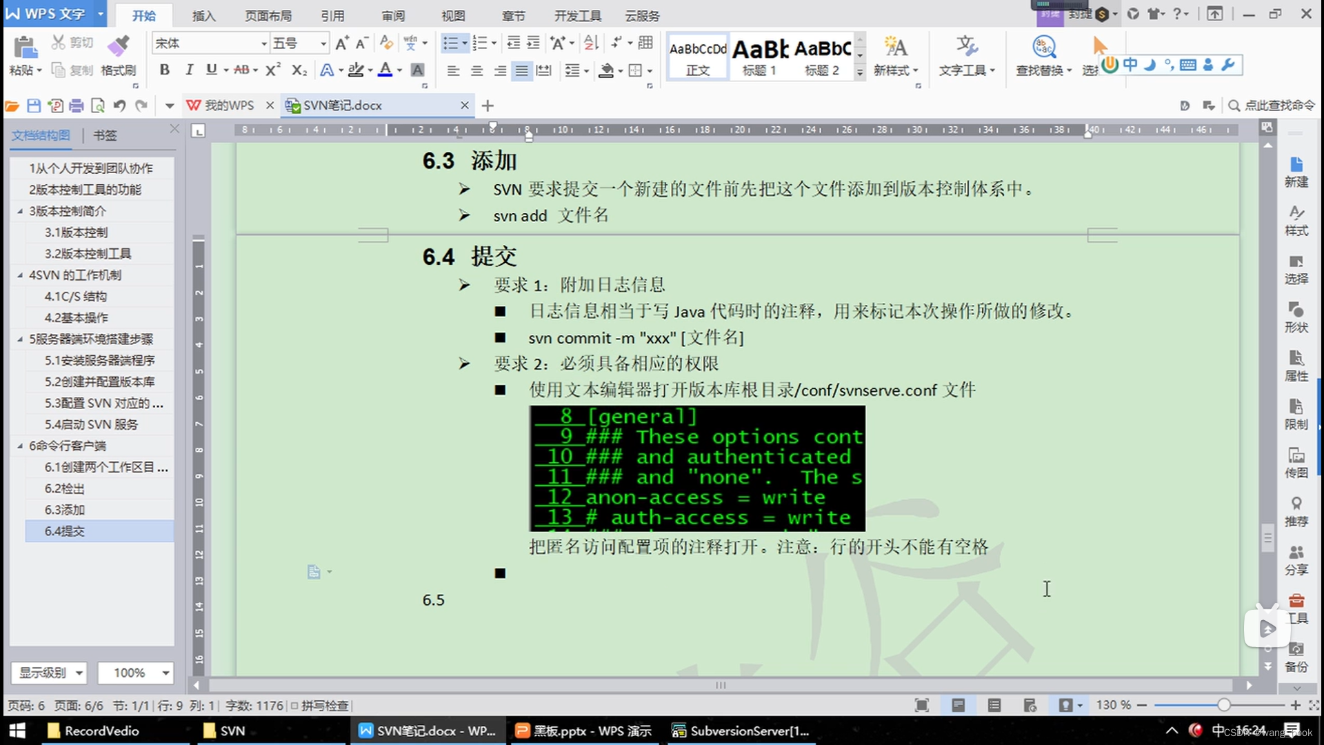1324x745 pixels.
Task: Select 标题 2 style
Action: coord(822,57)
